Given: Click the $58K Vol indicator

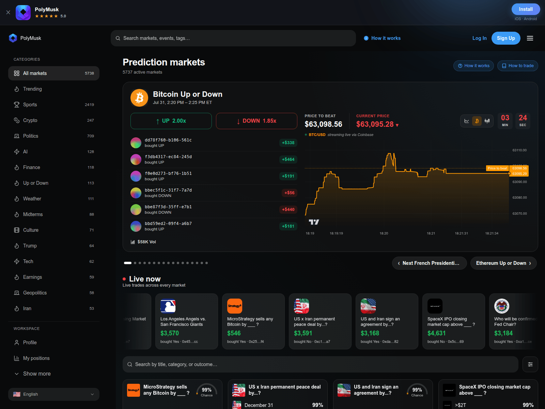Looking at the screenshot, I should (x=143, y=242).
